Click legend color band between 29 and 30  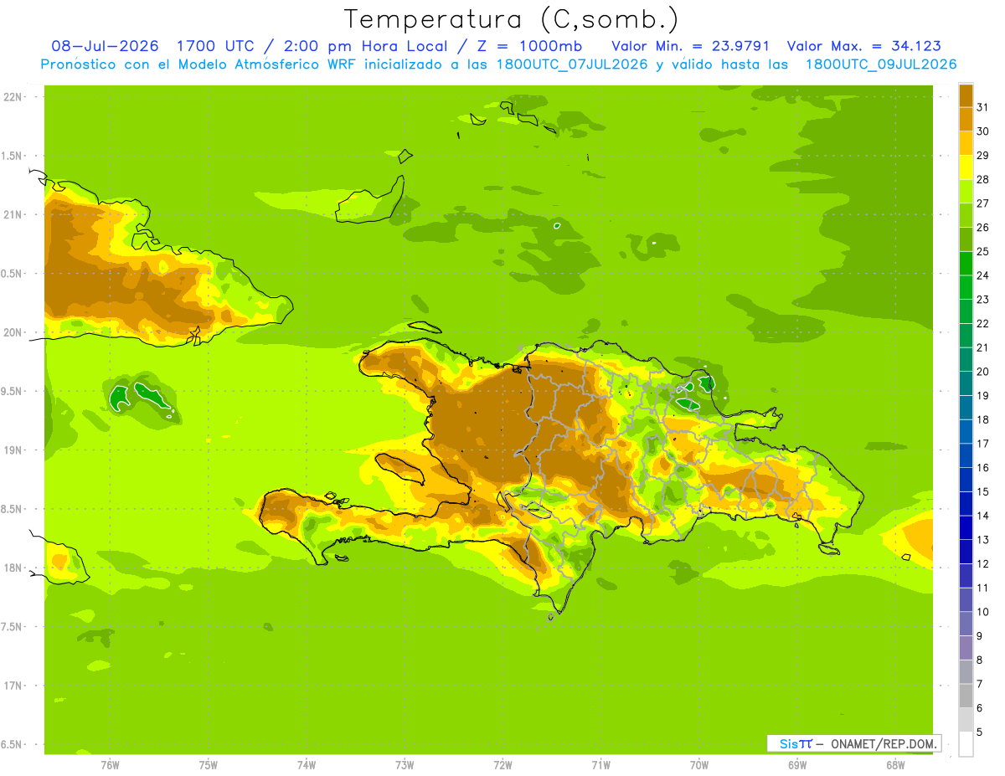[x=966, y=143]
